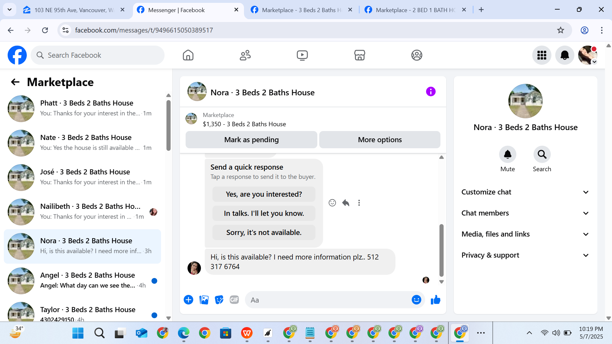Focus the Aa message input field
The image size is (612, 344).
pos(328,300)
